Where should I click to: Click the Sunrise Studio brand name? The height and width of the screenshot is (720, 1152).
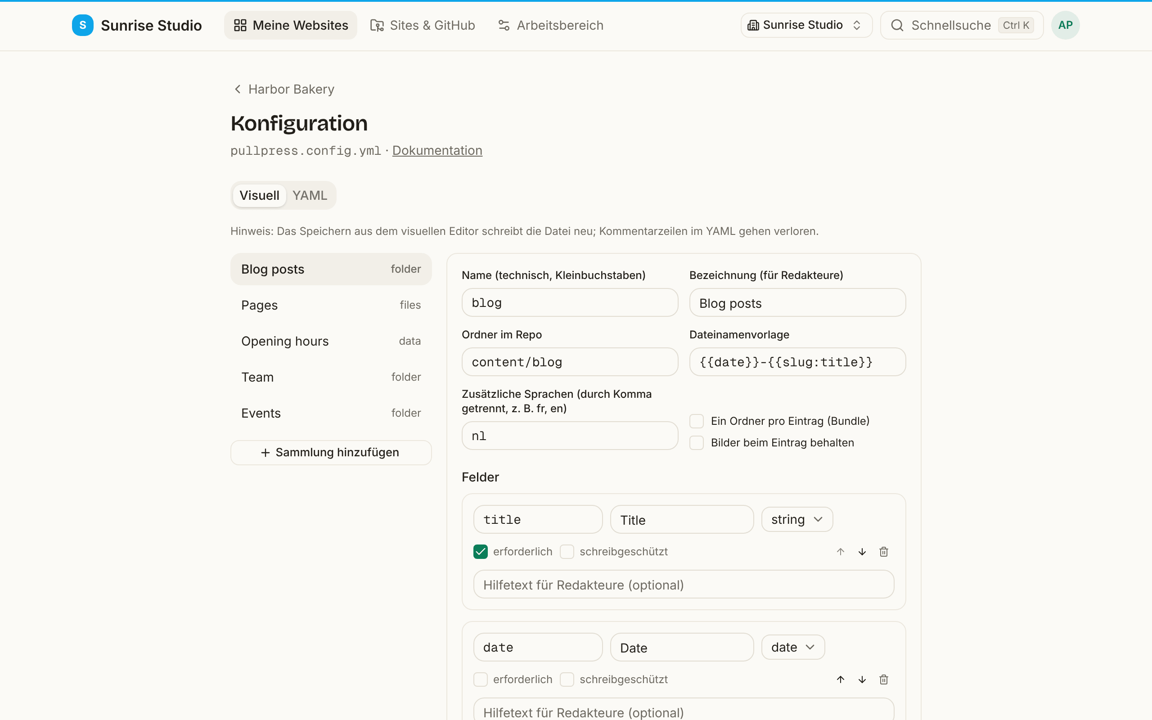pyautogui.click(x=151, y=25)
